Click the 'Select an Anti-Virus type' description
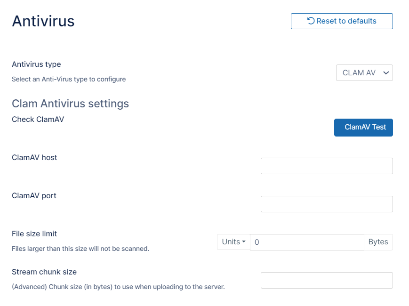This screenshot has width=409, height=306. [69, 79]
